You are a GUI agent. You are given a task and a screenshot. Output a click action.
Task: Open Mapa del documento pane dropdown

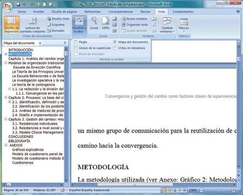pyautogui.click(x=40, y=43)
